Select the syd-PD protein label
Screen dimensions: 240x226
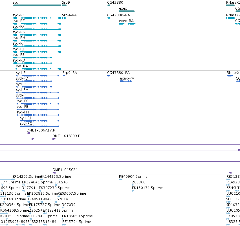coord(22,78)
